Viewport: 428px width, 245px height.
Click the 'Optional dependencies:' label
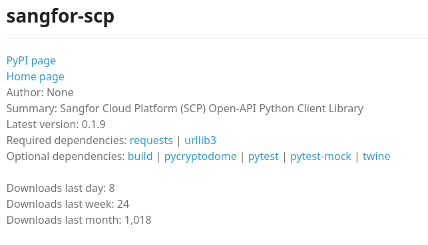pos(66,157)
